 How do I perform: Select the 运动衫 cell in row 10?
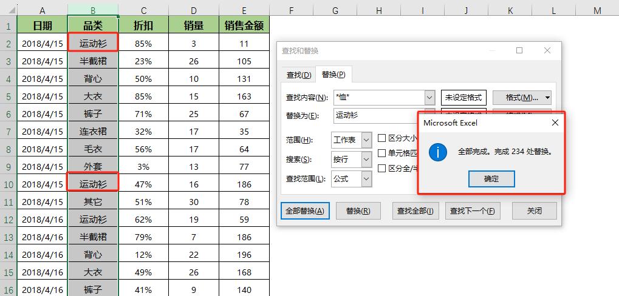coord(93,183)
